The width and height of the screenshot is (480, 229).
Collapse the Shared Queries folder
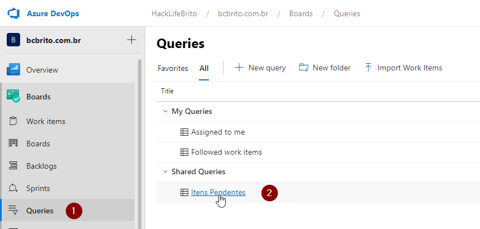165,171
